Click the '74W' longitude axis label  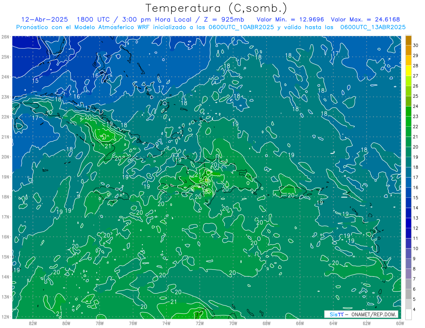pyautogui.click(x=166, y=323)
